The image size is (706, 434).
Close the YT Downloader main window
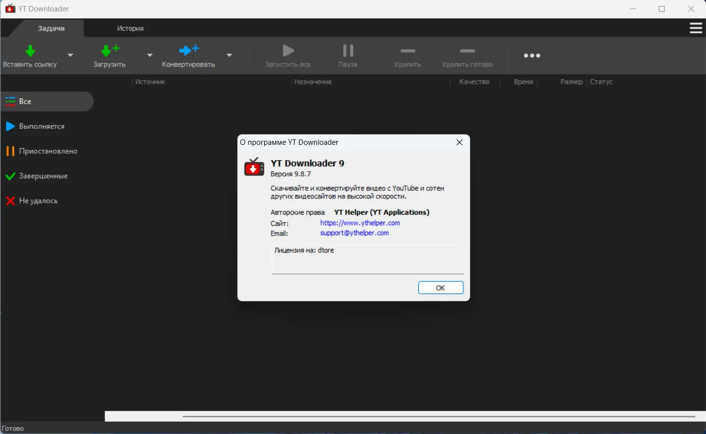click(x=691, y=9)
